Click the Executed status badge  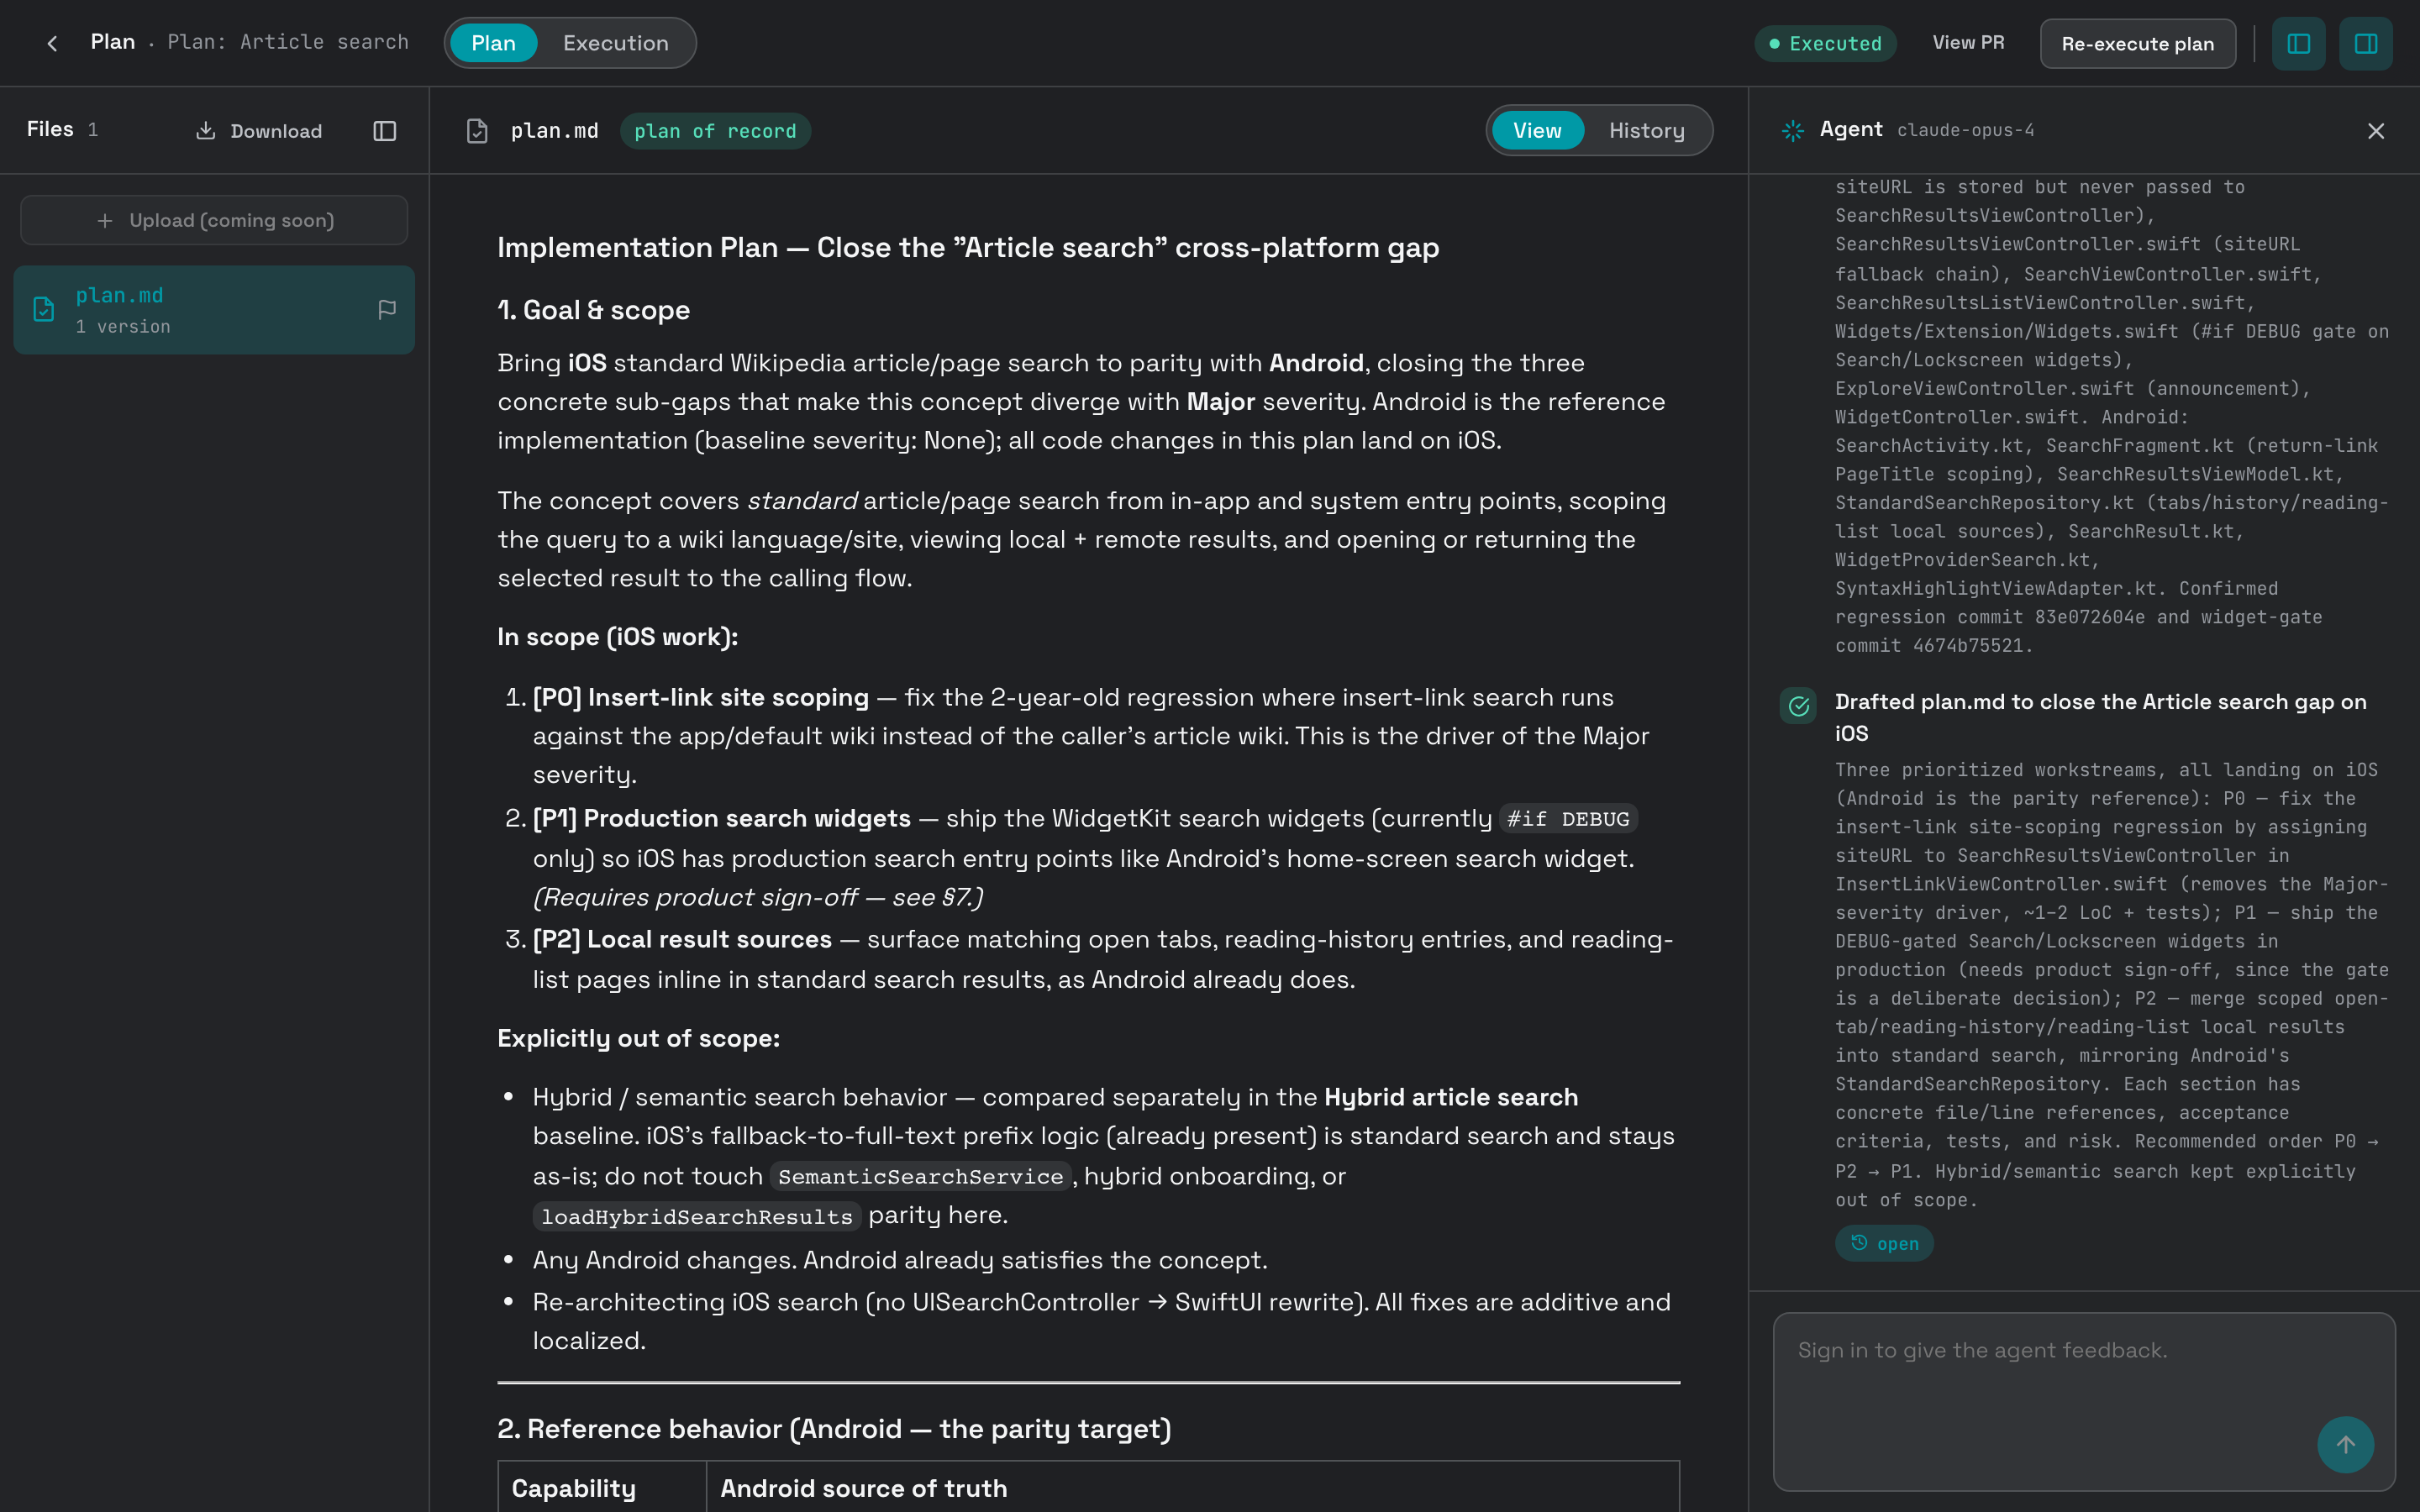(1825, 43)
